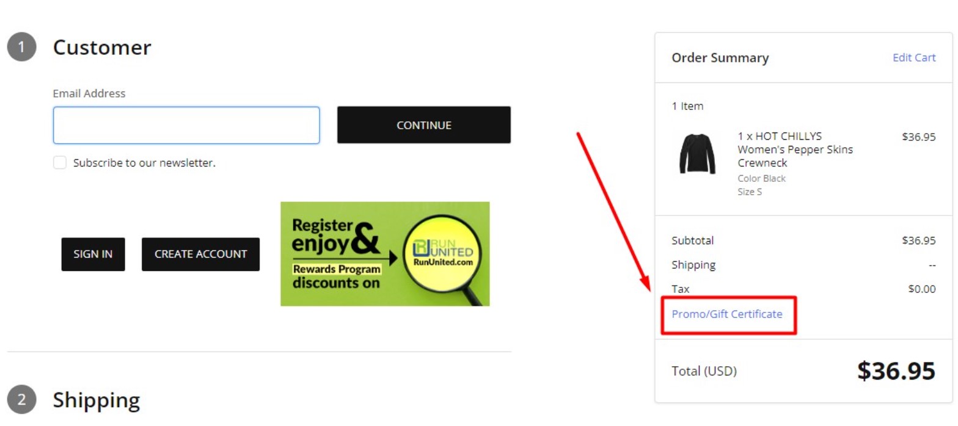Click the Customer section heading
The image size is (958, 426).
coord(102,48)
